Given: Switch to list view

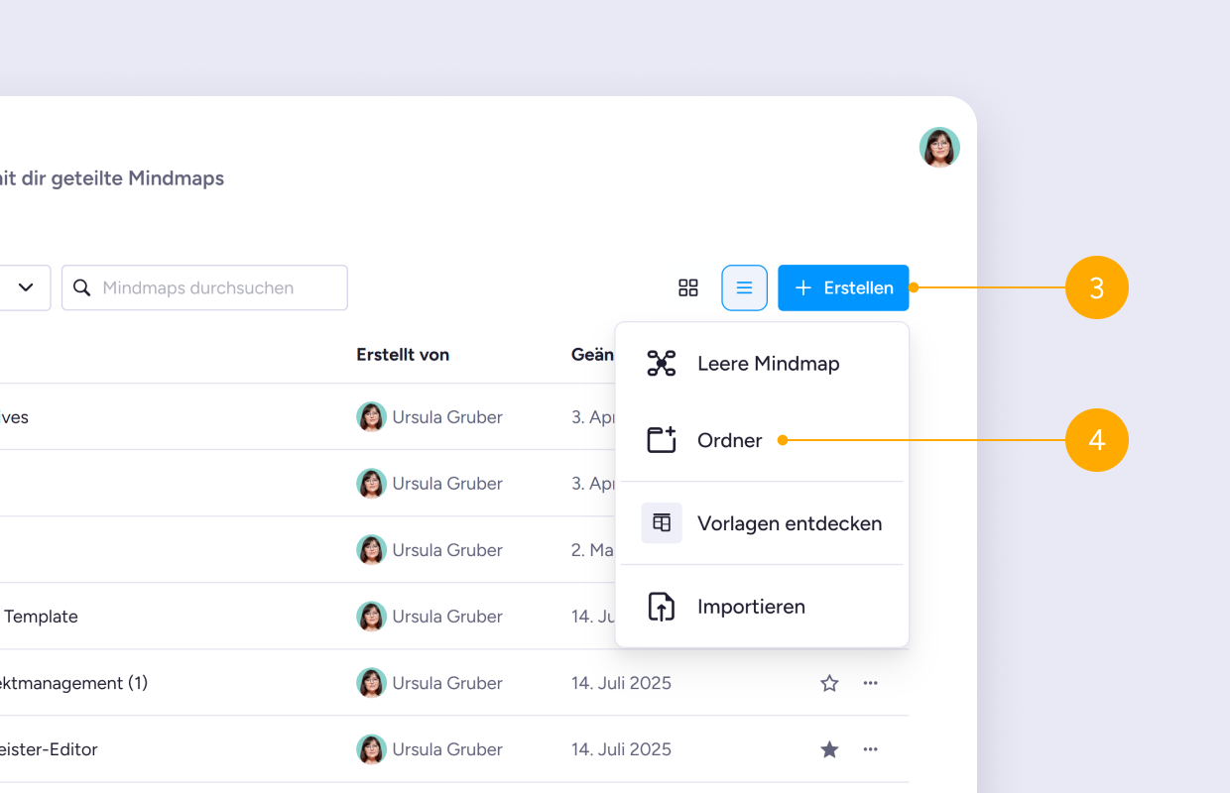Looking at the screenshot, I should coord(744,287).
